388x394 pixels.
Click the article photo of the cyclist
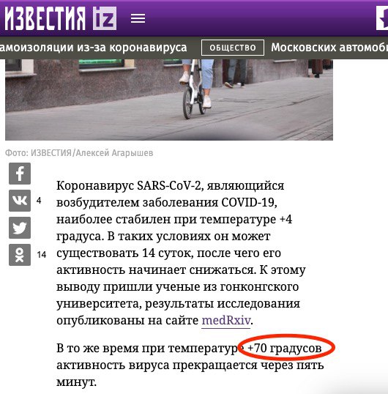click(169, 100)
